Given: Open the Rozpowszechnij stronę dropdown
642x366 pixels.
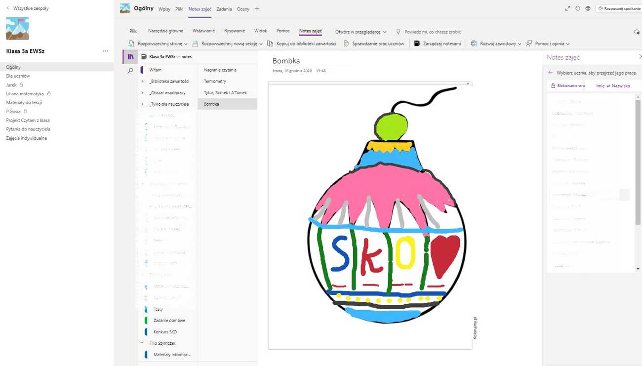Looking at the screenshot, I should [x=158, y=43].
